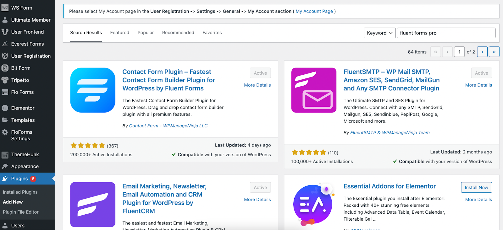This screenshot has height=230, width=503.
Task: Open Installed Plugins in sidebar
Action: coord(20,192)
